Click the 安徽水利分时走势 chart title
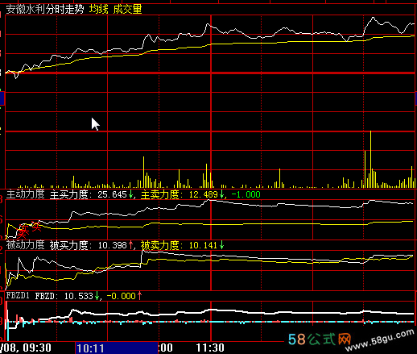Image resolution: width=417 pixels, height=354 pixels. coord(45,10)
